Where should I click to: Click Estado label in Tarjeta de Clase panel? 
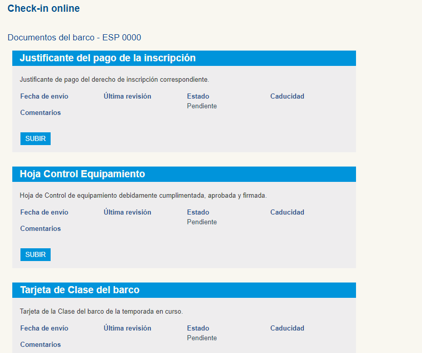point(197,328)
